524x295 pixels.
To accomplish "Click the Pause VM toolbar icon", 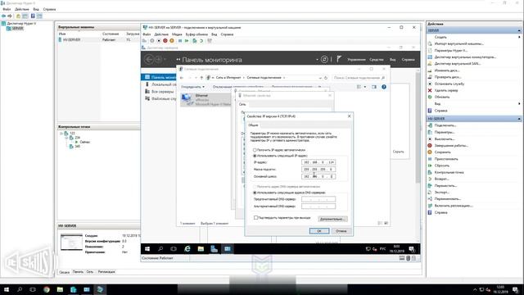I will (180, 41).
